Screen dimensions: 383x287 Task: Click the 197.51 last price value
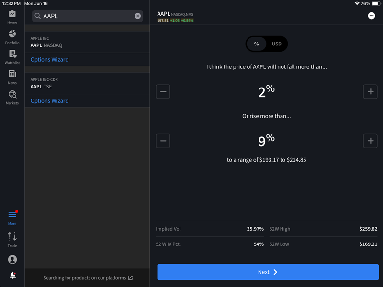tap(163, 21)
